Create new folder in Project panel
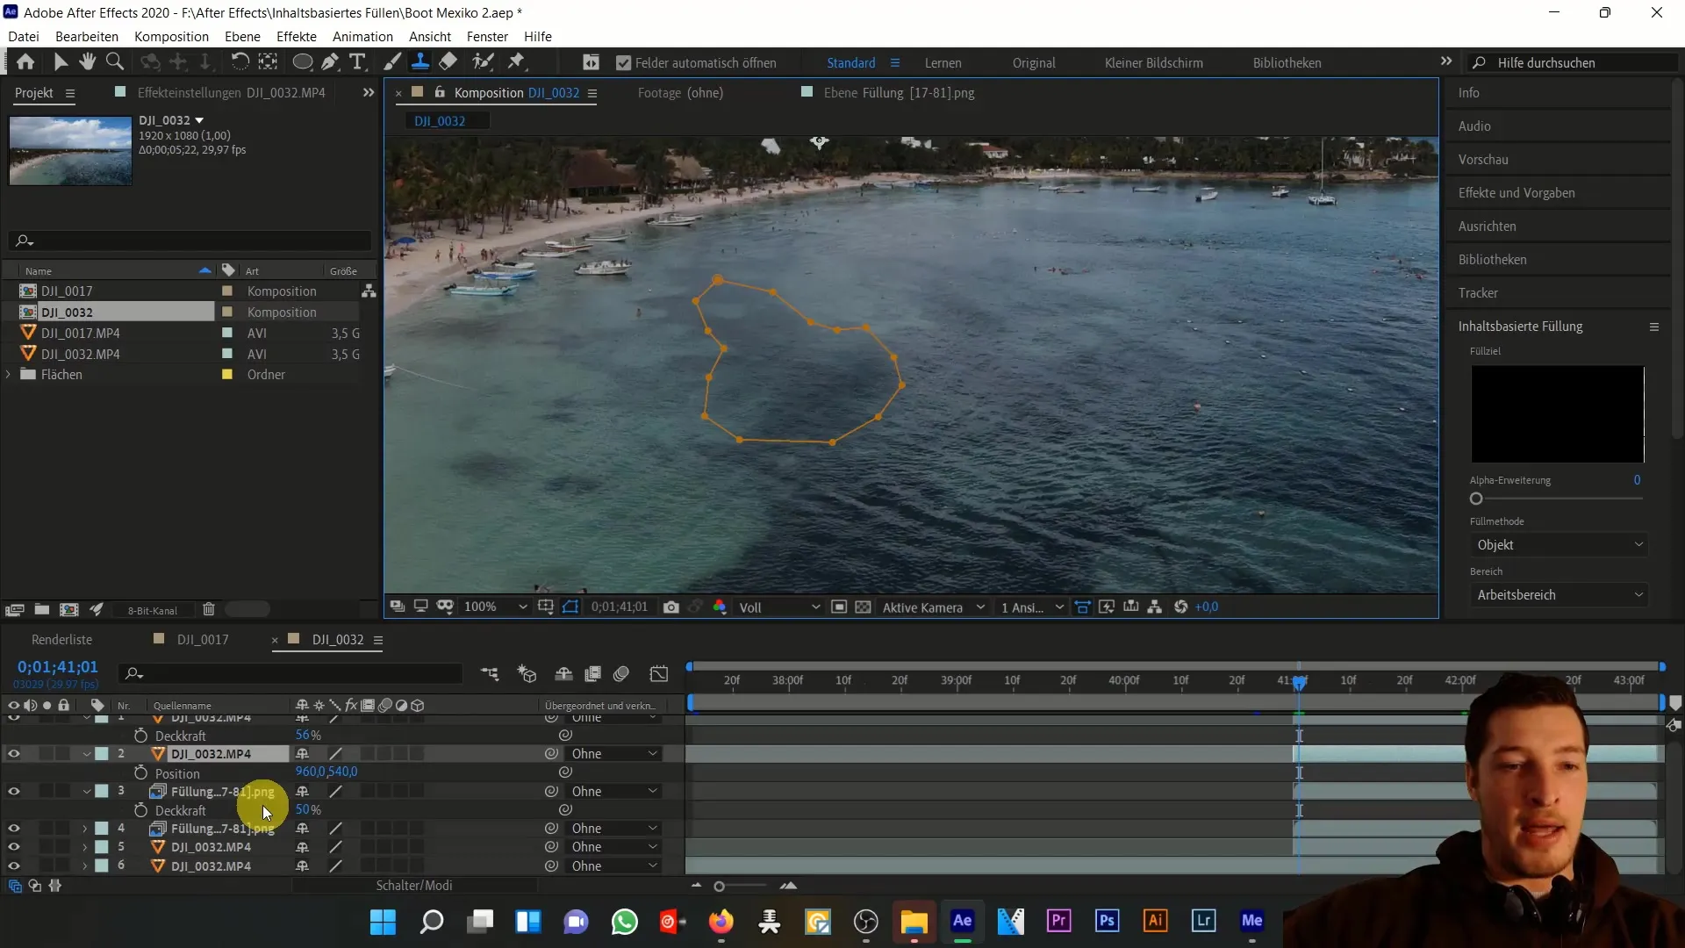This screenshot has height=948, width=1685. [x=41, y=609]
